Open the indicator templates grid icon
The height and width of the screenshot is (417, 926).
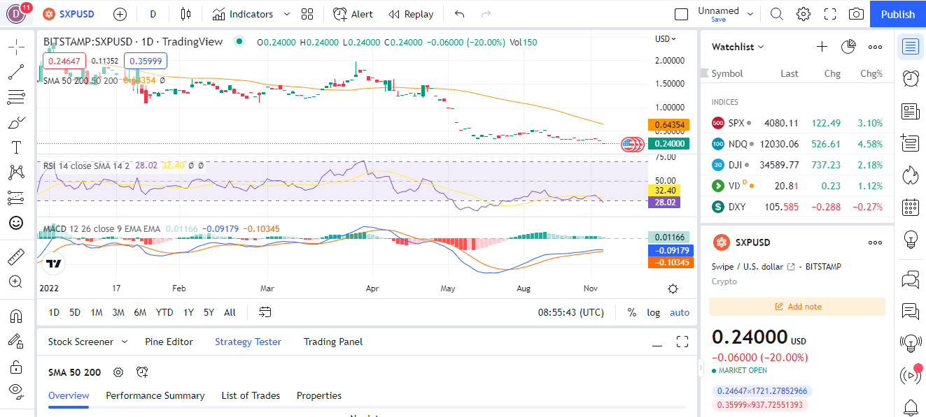307,14
